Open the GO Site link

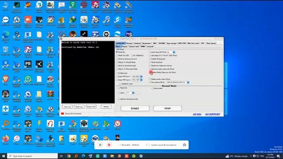[197, 114]
